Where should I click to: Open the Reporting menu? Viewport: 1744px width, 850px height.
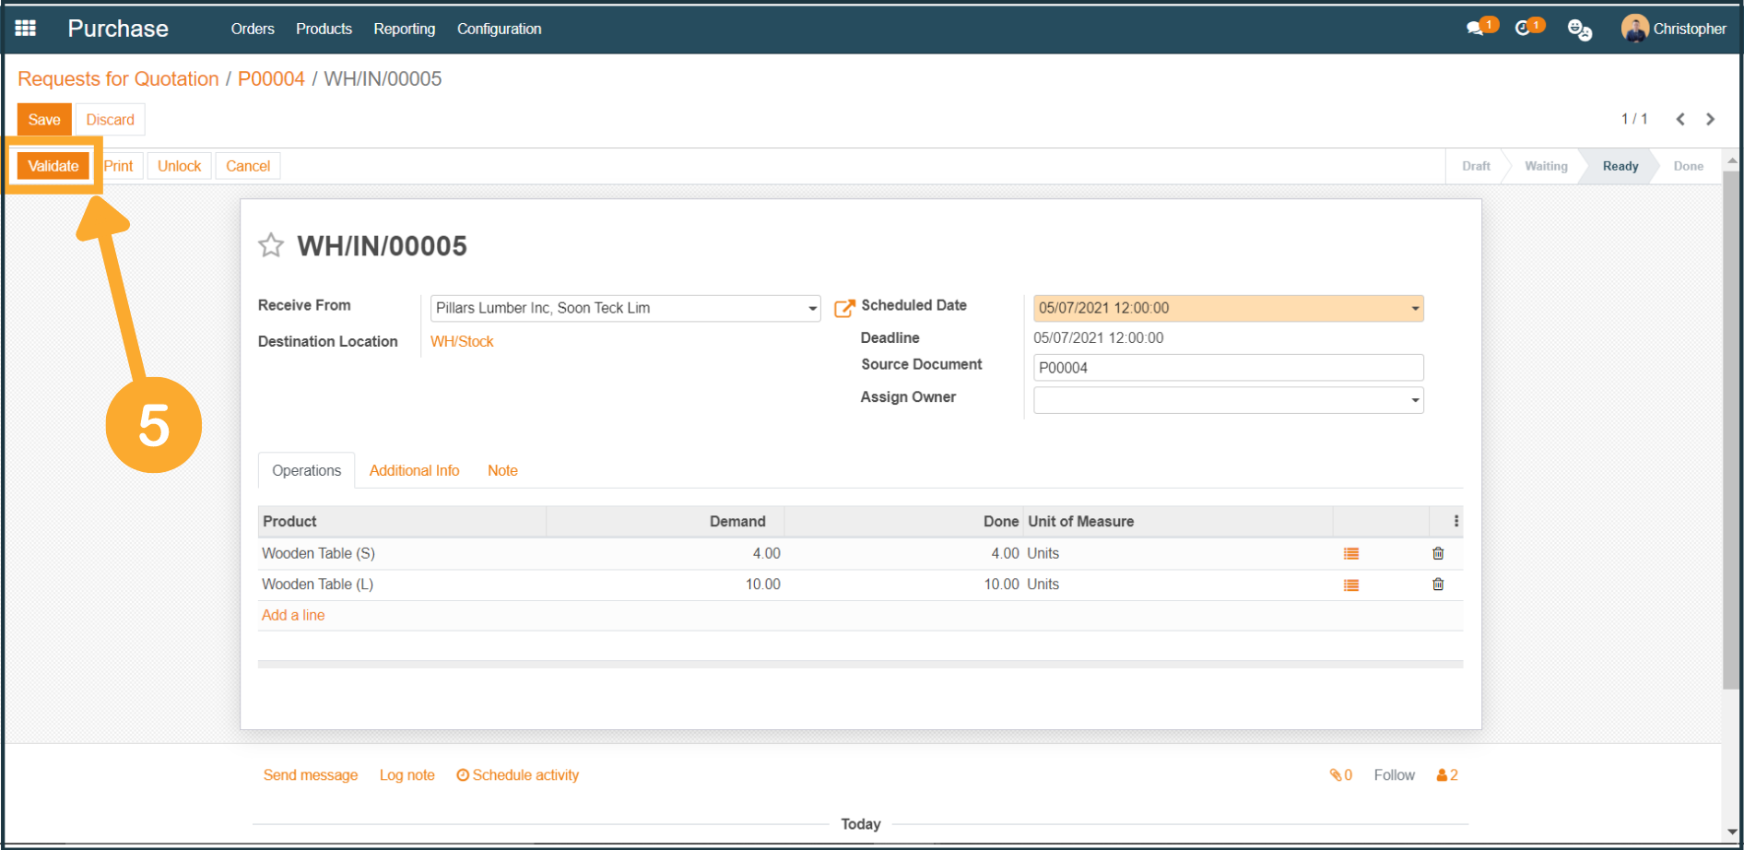tap(404, 29)
